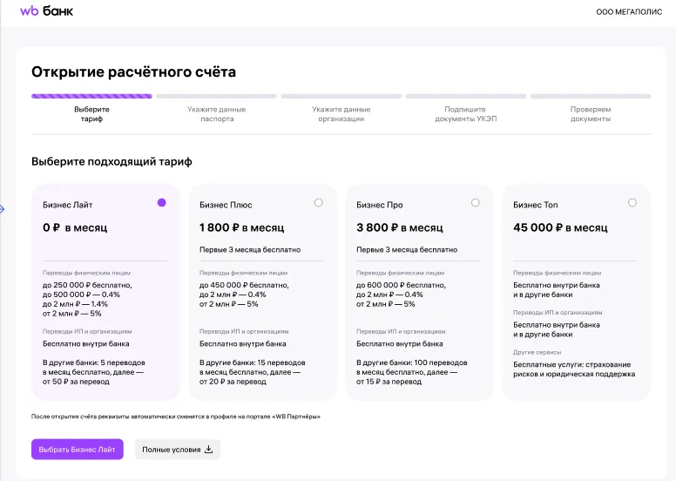
Task: Select the Бизнес Плюс radio button
Action: coord(318,202)
